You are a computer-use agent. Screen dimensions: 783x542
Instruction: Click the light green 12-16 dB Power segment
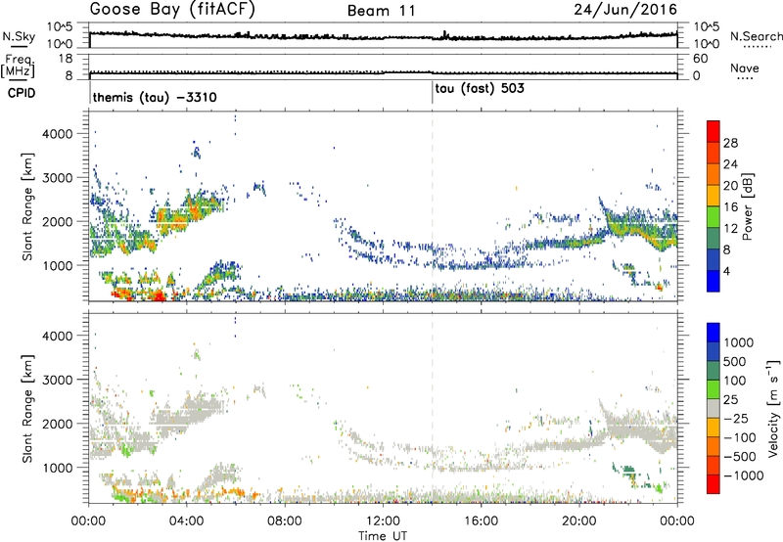[x=714, y=216]
